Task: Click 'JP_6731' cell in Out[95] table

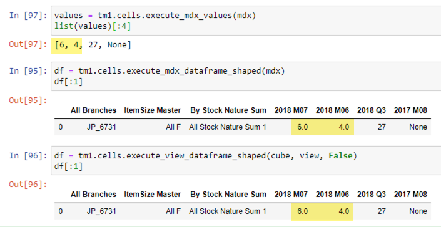Action: (x=101, y=127)
